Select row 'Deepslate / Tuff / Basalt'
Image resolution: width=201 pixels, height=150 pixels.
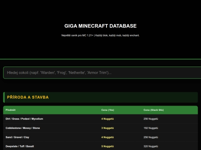(100, 146)
